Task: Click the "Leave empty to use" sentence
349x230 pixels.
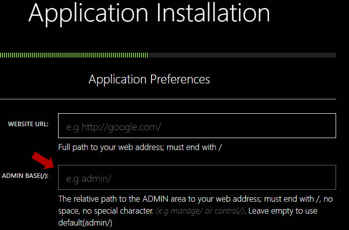Action: click(282, 211)
